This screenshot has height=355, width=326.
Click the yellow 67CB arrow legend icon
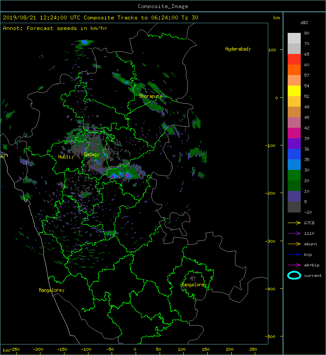(x=294, y=223)
